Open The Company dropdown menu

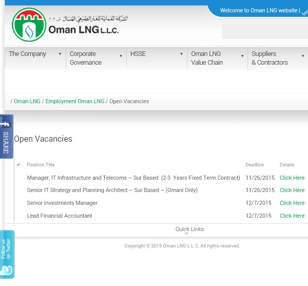click(60, 54)
